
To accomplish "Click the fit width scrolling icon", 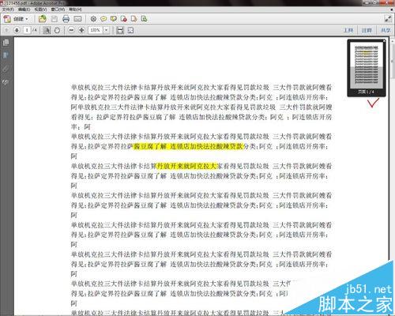I will tap(120, 30).
